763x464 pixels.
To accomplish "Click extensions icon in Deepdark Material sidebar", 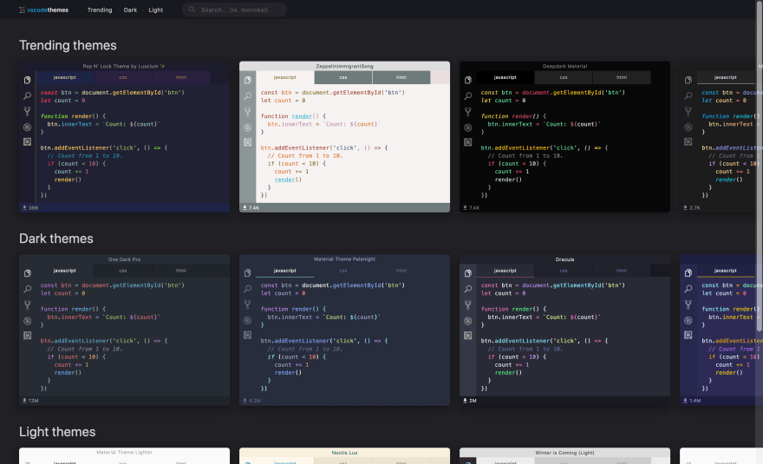I will click(x=468, y=142).
